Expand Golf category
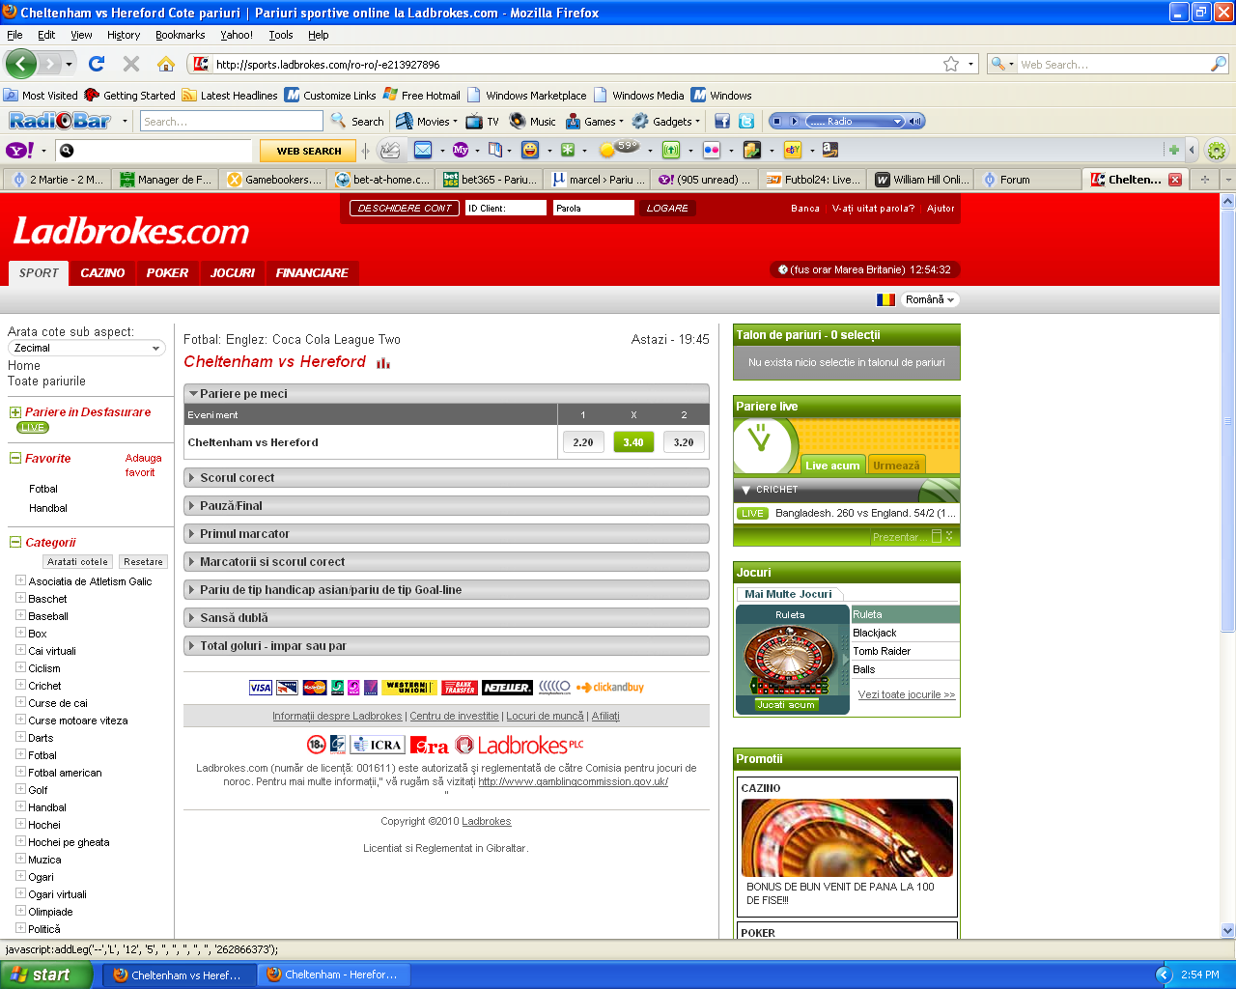Screen dimensions: 1236x989 coord(20,790)
